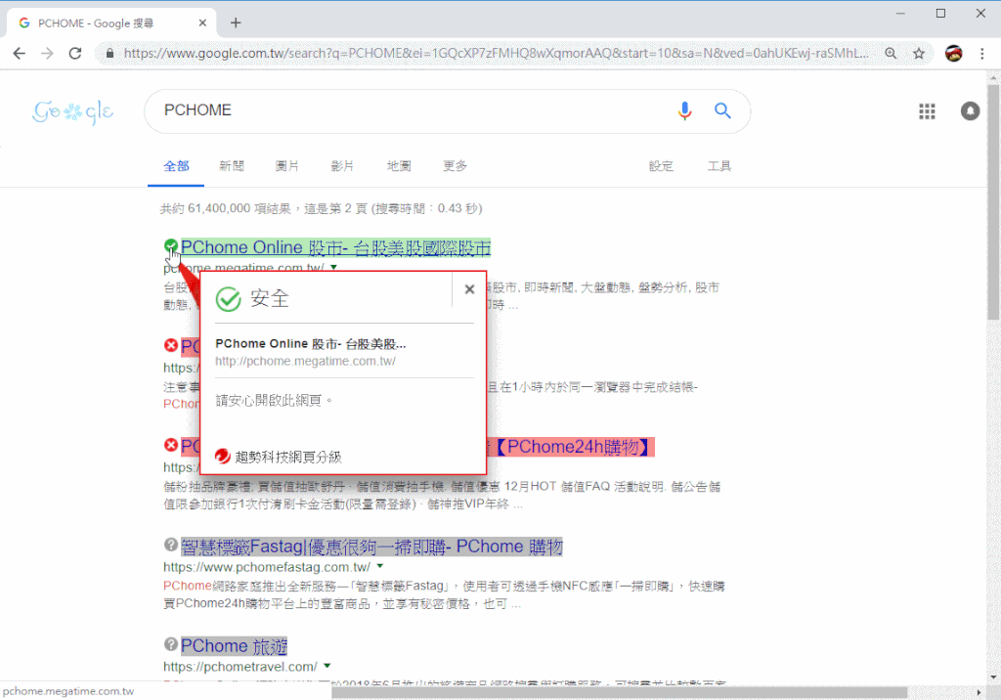Open a new tab with the plus button
The image size is (1001, 700).
(x=236, y=23)
